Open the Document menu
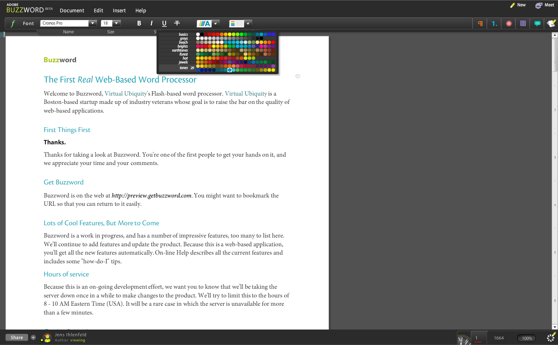This screenshot has width=558, height=345. 72,11
